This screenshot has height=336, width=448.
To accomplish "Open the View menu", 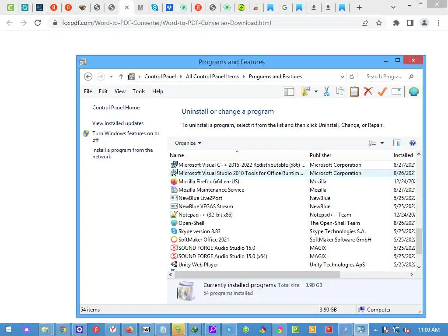I will tap(120, 91).
